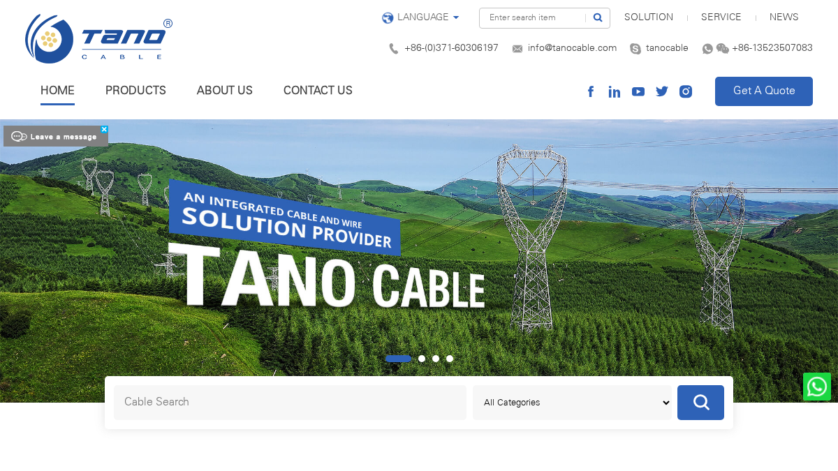The height and width of the screenshot is (471, 838).
Task: Expand the LANGUAGE dropdown arrow
Action: pos(456,17)
